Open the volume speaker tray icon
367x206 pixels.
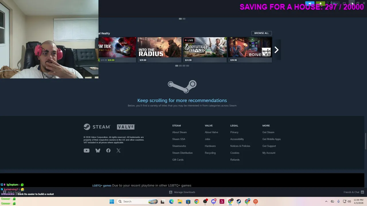coord(349,201)
